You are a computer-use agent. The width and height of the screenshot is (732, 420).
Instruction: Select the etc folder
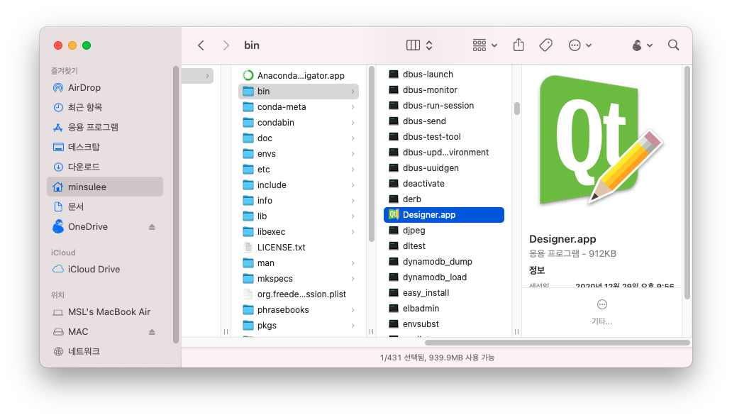(299, 170)
